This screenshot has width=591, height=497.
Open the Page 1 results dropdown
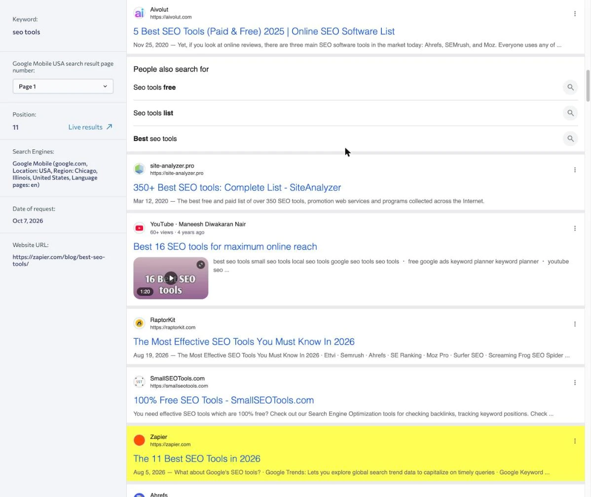point(63,86)
